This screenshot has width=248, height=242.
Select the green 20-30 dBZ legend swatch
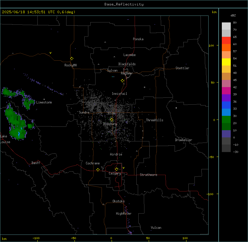[x=226, y=120]
